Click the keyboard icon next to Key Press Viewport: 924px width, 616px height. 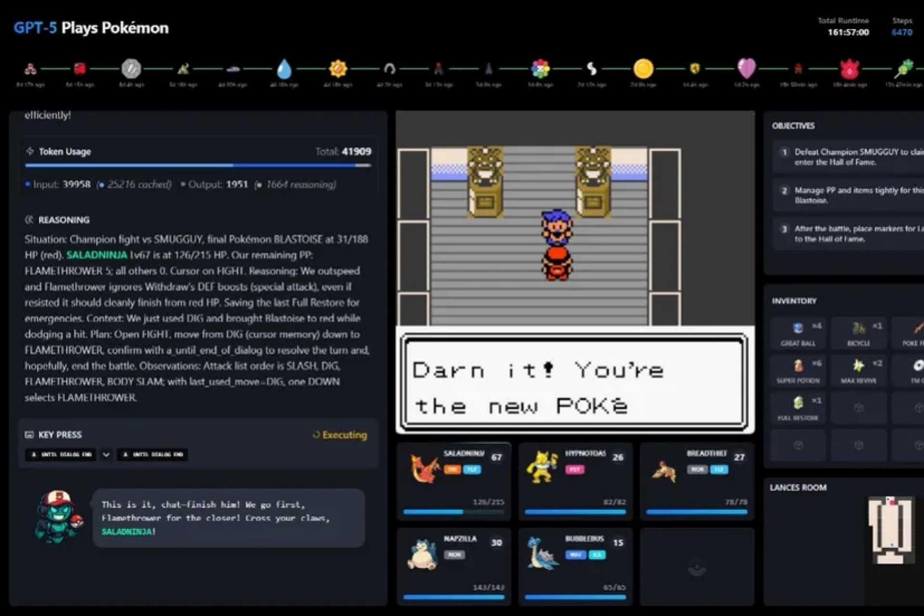click(30, 434)
